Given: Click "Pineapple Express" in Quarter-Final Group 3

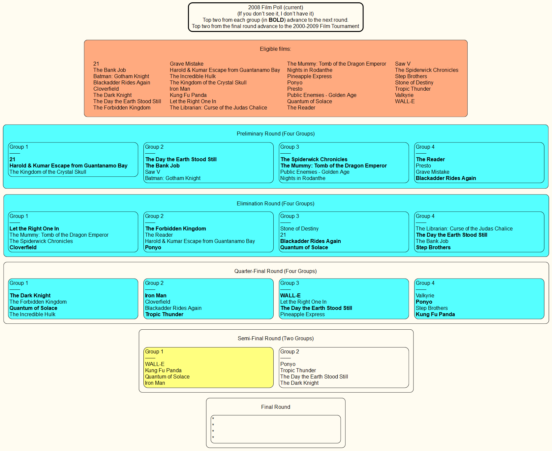Looking at the screenshot, I should point(302,315).
